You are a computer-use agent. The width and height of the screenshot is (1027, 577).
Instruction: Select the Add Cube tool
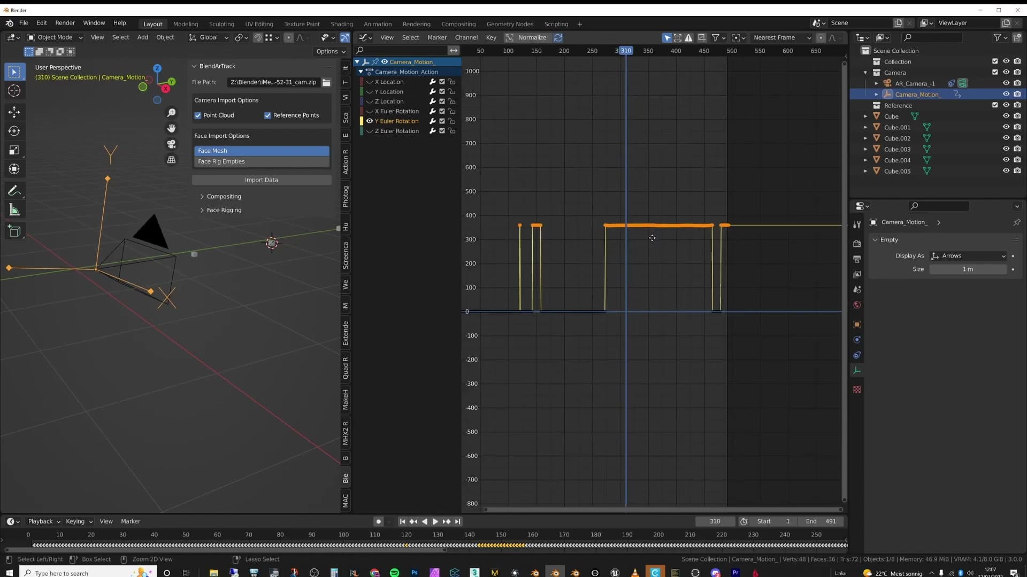click(x=14, y=231)
